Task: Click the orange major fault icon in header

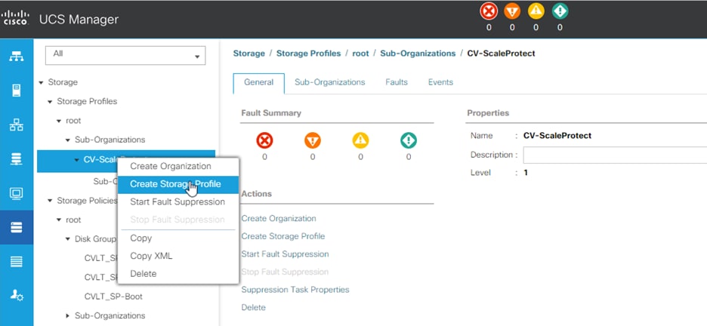Action: [x=512, y=11]
